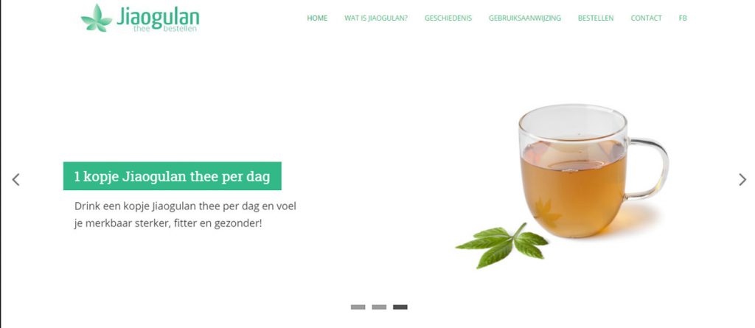Viewport: 755px width, 328px height.
Task: Click the Jiaogulan logo text
Action: point(158,17)
